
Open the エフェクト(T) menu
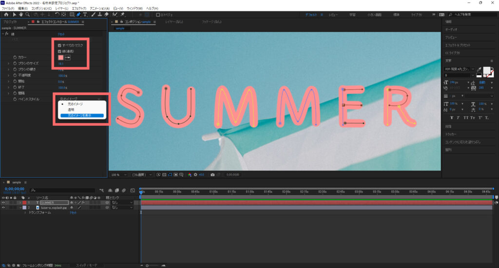tap(77, 9)
